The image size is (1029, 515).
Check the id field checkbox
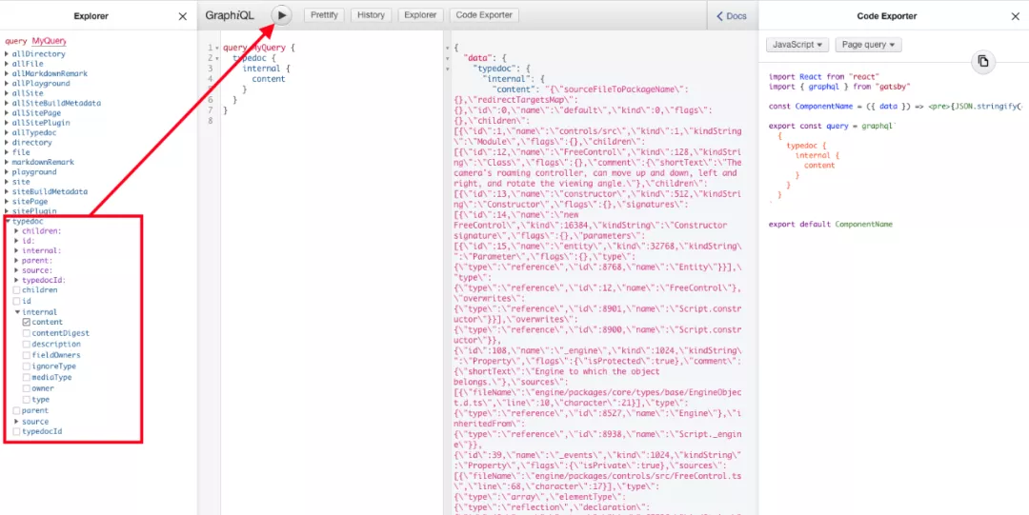(x=17, y=301)
